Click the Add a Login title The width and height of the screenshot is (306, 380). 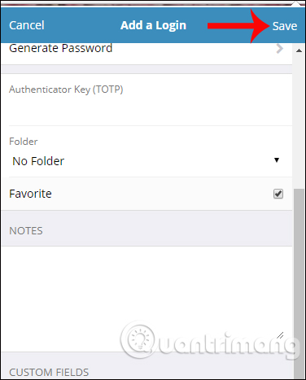pos(153,25)
